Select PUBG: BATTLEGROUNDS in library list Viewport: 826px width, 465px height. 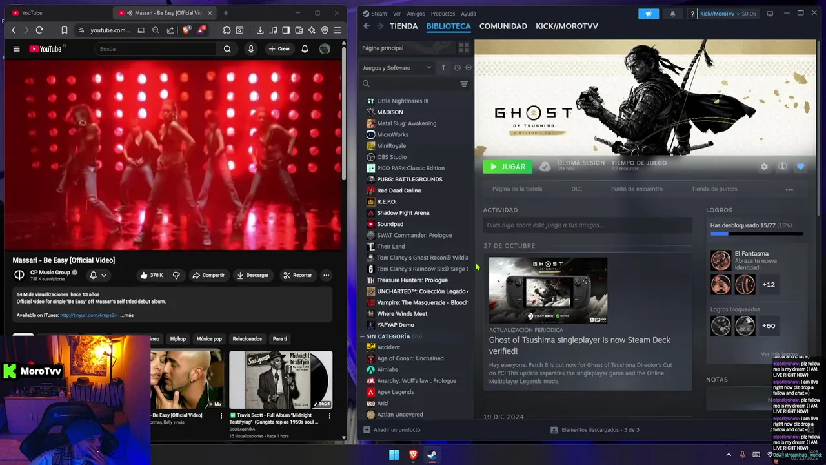pos(409,179)
